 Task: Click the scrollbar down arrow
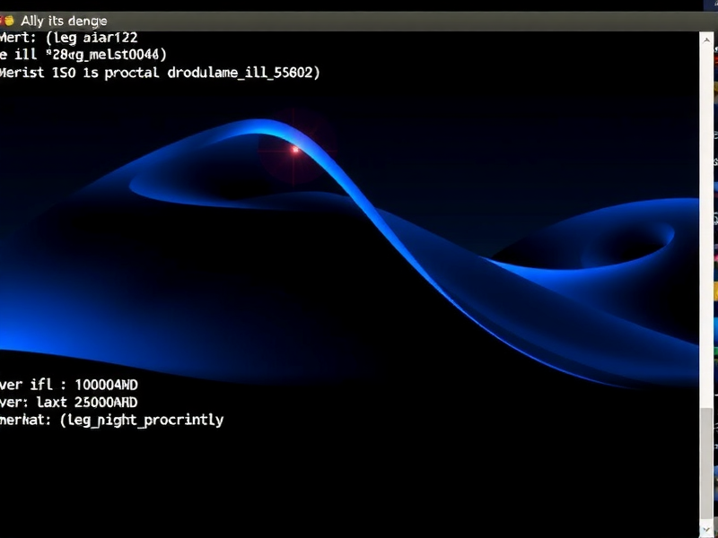(705, 529)
